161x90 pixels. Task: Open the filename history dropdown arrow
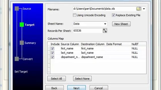click(x=144, y=9)
